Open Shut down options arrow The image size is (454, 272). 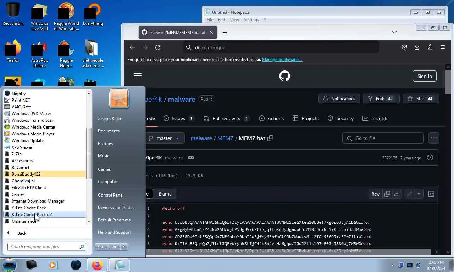pyautogui.click(x=124, y=247)
